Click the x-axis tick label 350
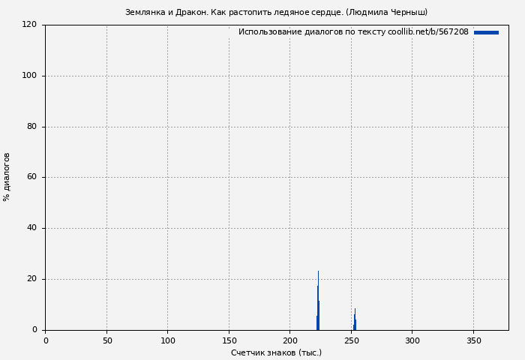 473,340
